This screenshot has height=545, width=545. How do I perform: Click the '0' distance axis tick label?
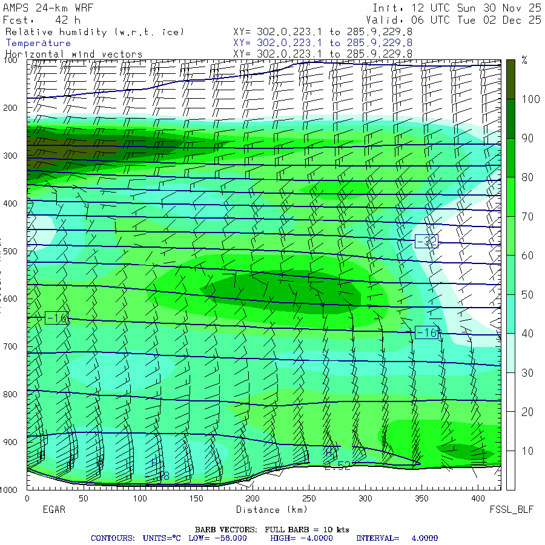[x=27, y=499]
